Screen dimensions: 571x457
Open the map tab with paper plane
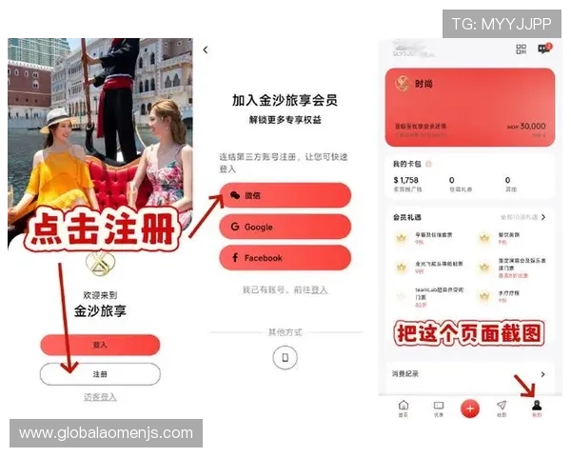tap(502, 408)
